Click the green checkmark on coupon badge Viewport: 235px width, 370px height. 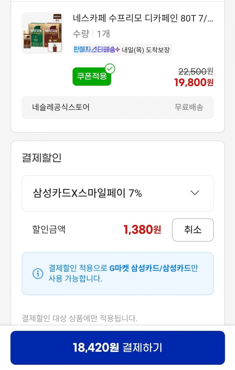pos(110,69)
